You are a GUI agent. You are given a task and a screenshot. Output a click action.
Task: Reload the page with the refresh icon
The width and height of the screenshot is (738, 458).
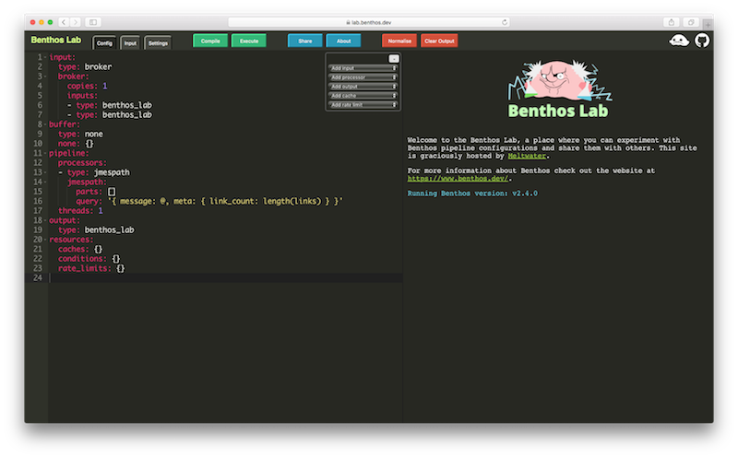[x=505, y=22]
